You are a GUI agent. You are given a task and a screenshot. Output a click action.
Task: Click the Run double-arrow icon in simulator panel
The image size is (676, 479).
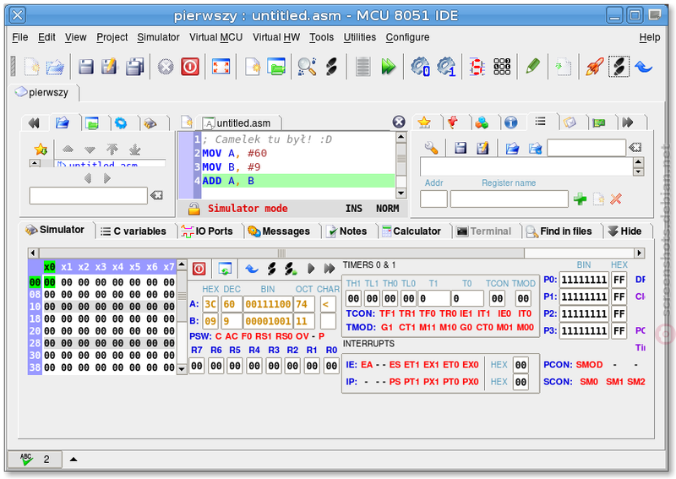coord(330,269)
